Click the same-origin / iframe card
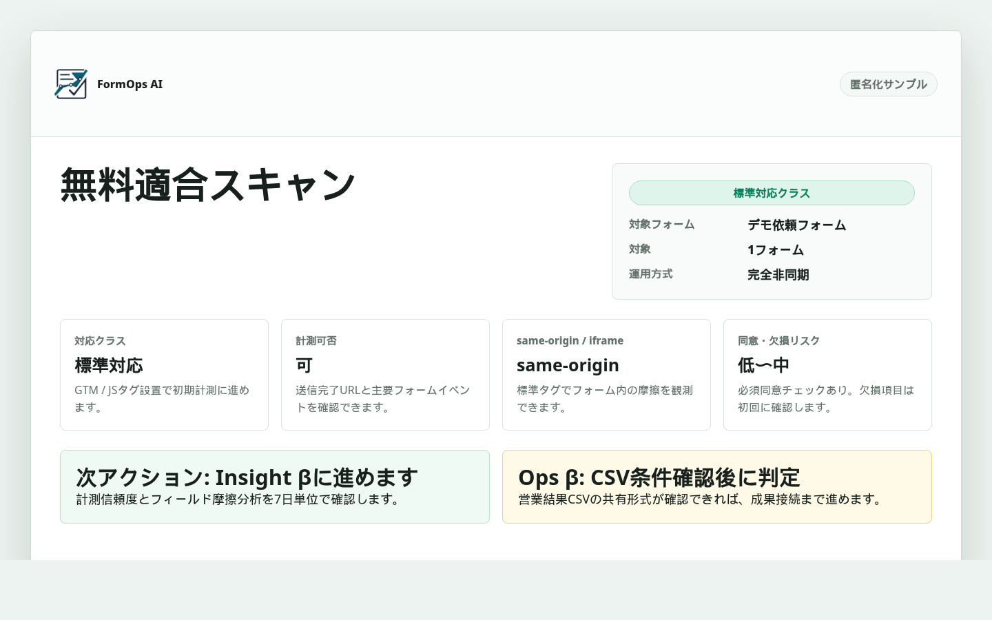This screenshot has width=992, height=620. (x=606, y=374)
